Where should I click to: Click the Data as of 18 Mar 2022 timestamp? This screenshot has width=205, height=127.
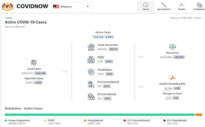[186, 18]
